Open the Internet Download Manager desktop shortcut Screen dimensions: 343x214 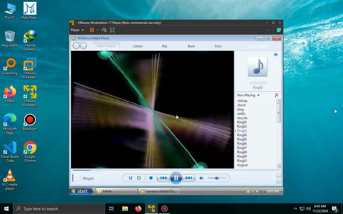pos(30,41)
